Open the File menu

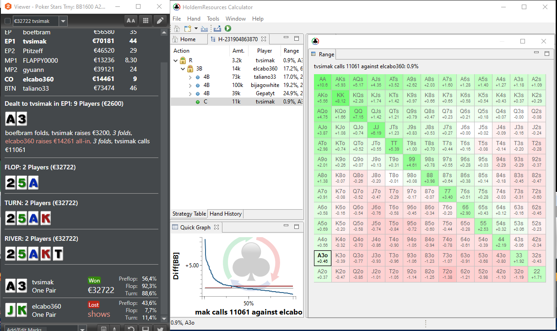[177, 19]
